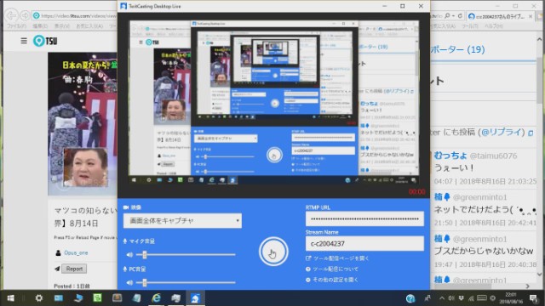Viewport: 545px width, 306px height.
Task: Open the 画面全体をキャプチャ video source dropdown
Action: [x=182, y=221]
